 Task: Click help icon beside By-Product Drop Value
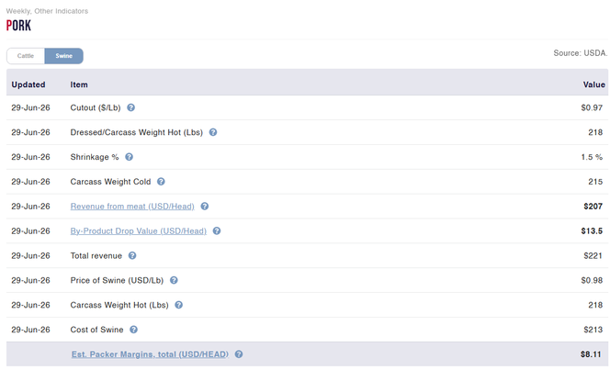pos(217,230)
